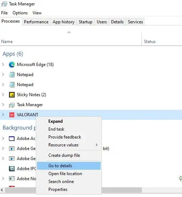Select the Processes tab
This screenshot has width=182, height=197.
[x=11, y=21]
